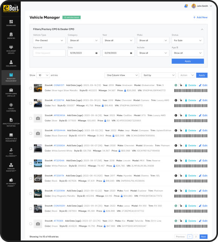This screenshot has height=242, width=218.
Task: Open the Include filter dropdown
Action: [153, 53]
